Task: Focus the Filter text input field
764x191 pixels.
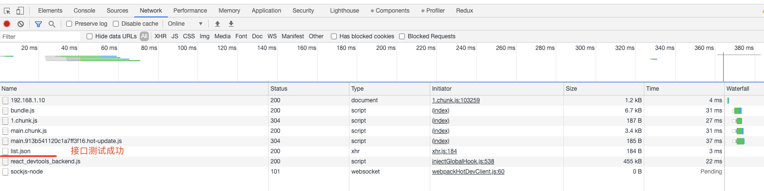Action: pyautogui.click(x=40, y=37)
